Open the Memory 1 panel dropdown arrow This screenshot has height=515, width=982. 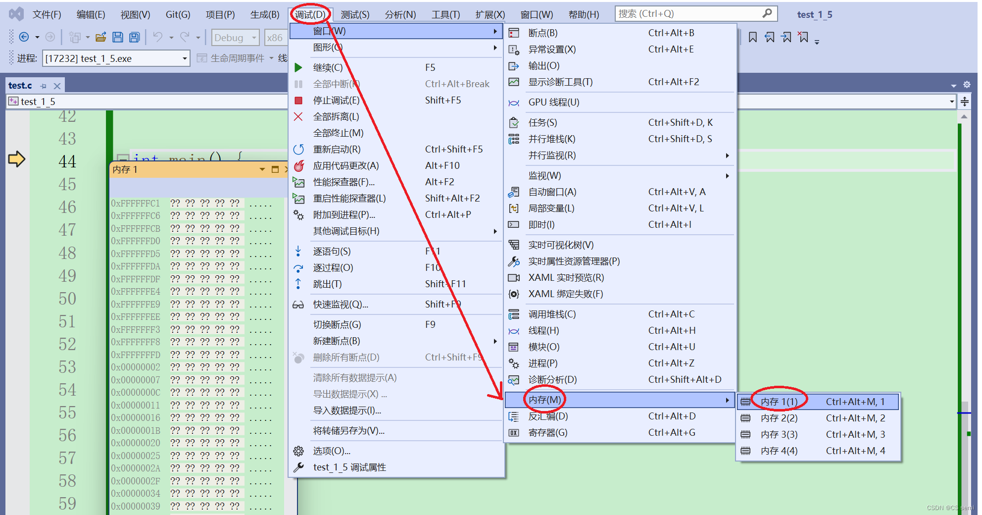point(262,169)
